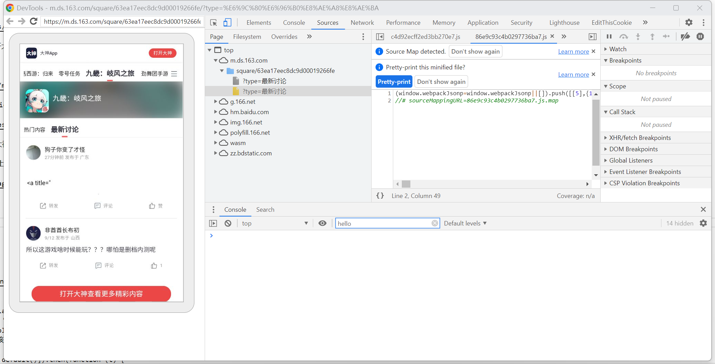715x364 pixels.
Task: Click Don't show again for Pretty-print
Action: pos(441,82)
